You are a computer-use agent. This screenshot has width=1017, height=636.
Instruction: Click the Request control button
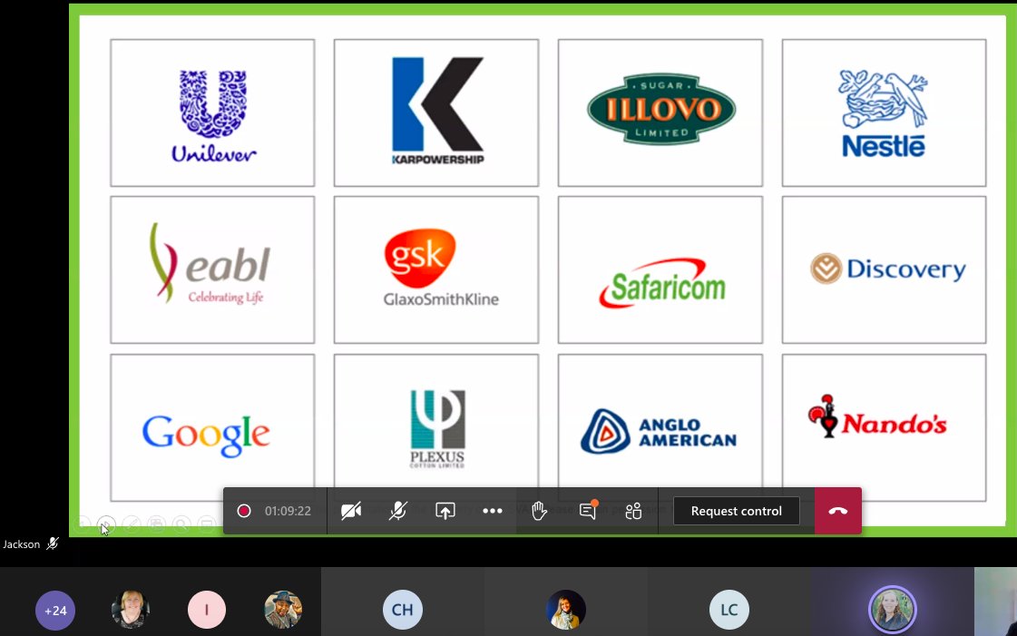[736, 511]
